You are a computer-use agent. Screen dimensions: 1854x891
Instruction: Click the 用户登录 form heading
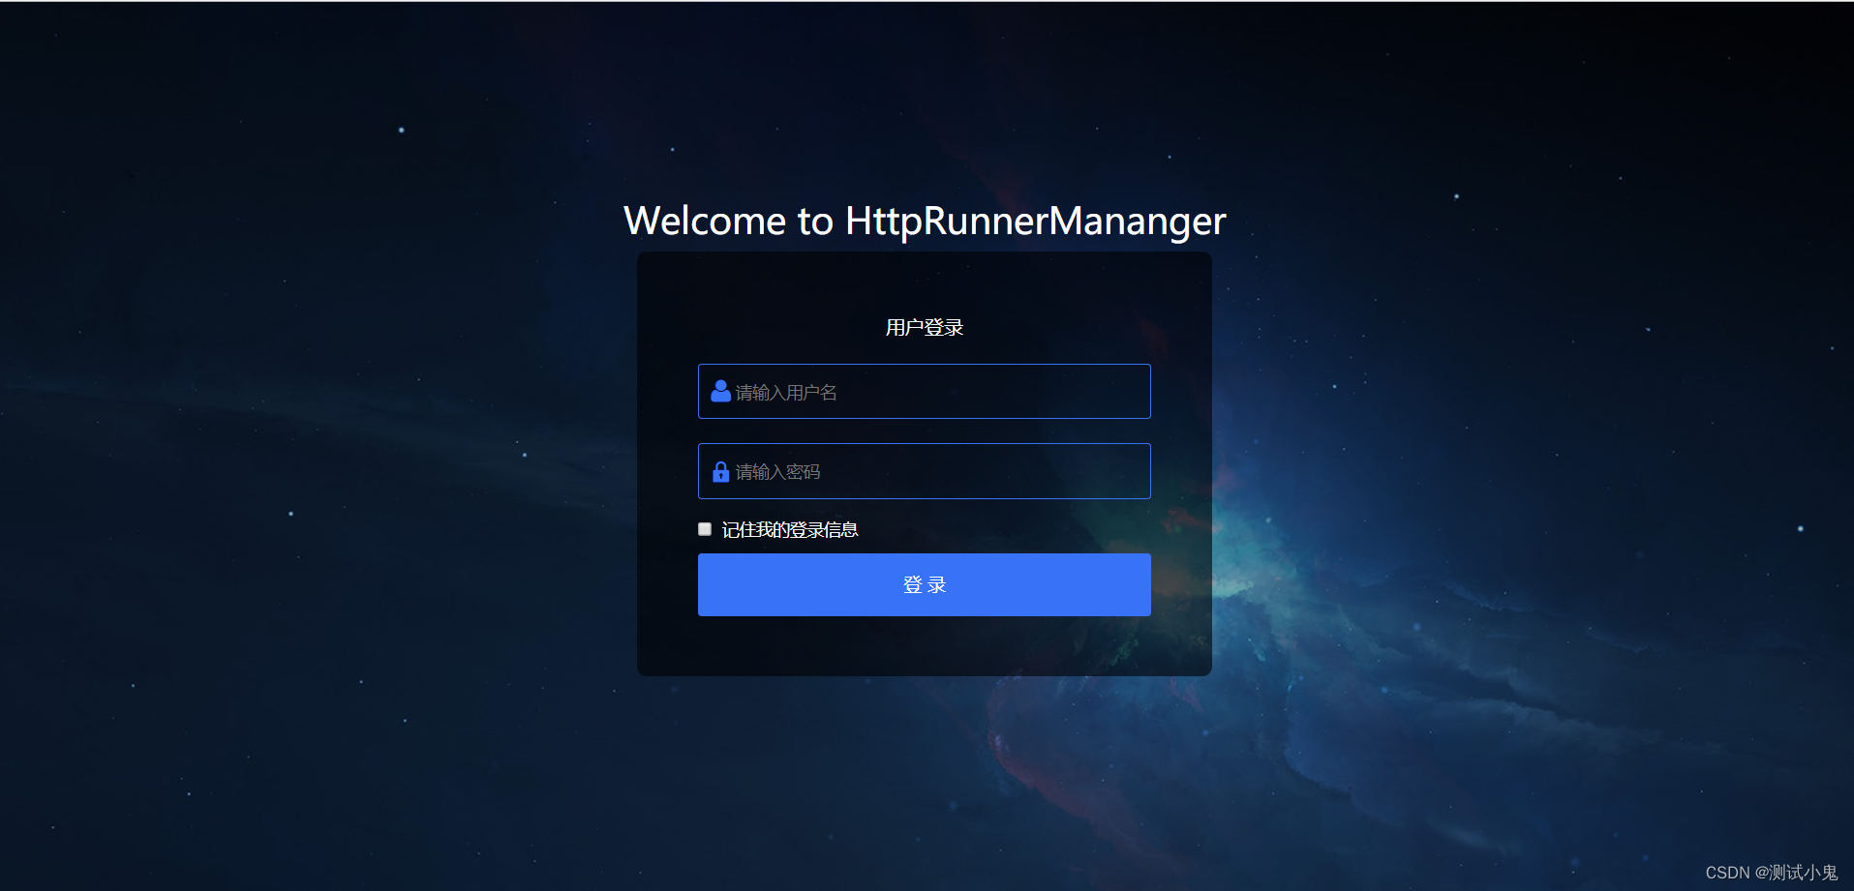(x=923, y=327)
